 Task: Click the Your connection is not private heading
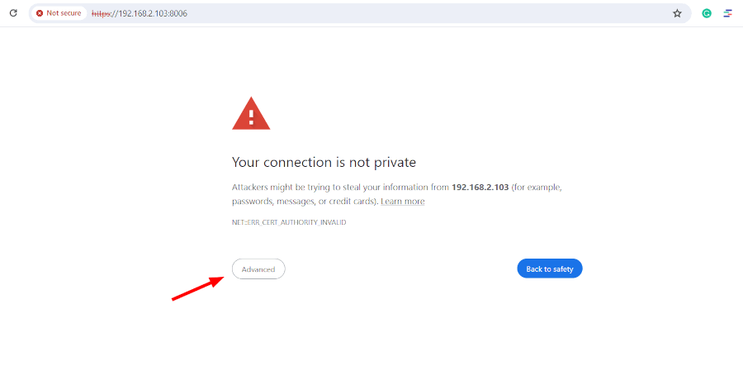pos(324,162)
